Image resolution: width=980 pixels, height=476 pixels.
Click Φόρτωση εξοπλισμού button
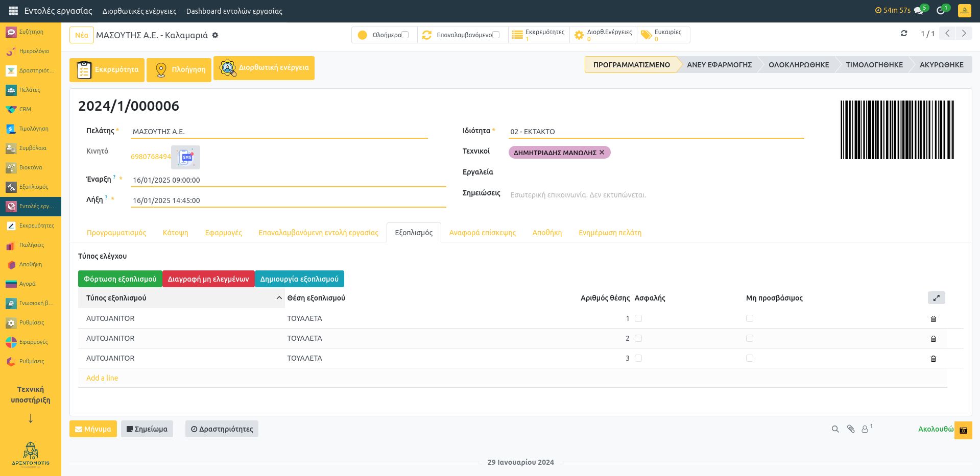pos(120,279)
